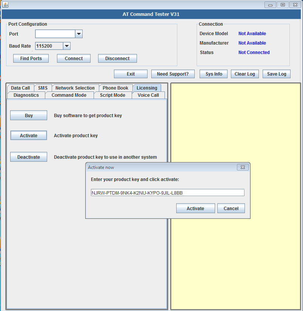Click the Java icon in title bar
This screenshot has width=303, height=311.
pos(5,5)
